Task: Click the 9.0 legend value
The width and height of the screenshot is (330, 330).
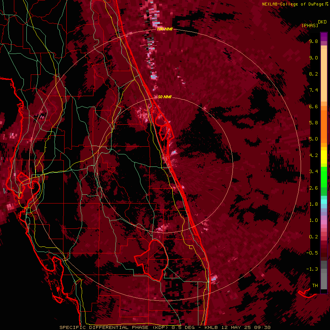Action: coord(313,58)
